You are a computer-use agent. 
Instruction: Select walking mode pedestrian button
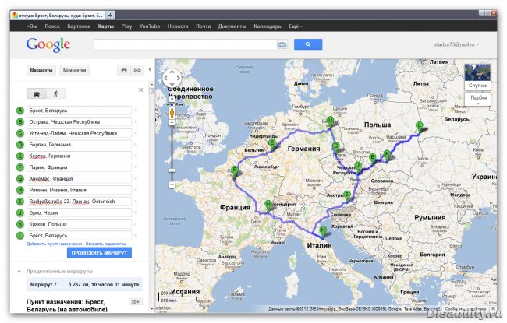pos(55,93)
